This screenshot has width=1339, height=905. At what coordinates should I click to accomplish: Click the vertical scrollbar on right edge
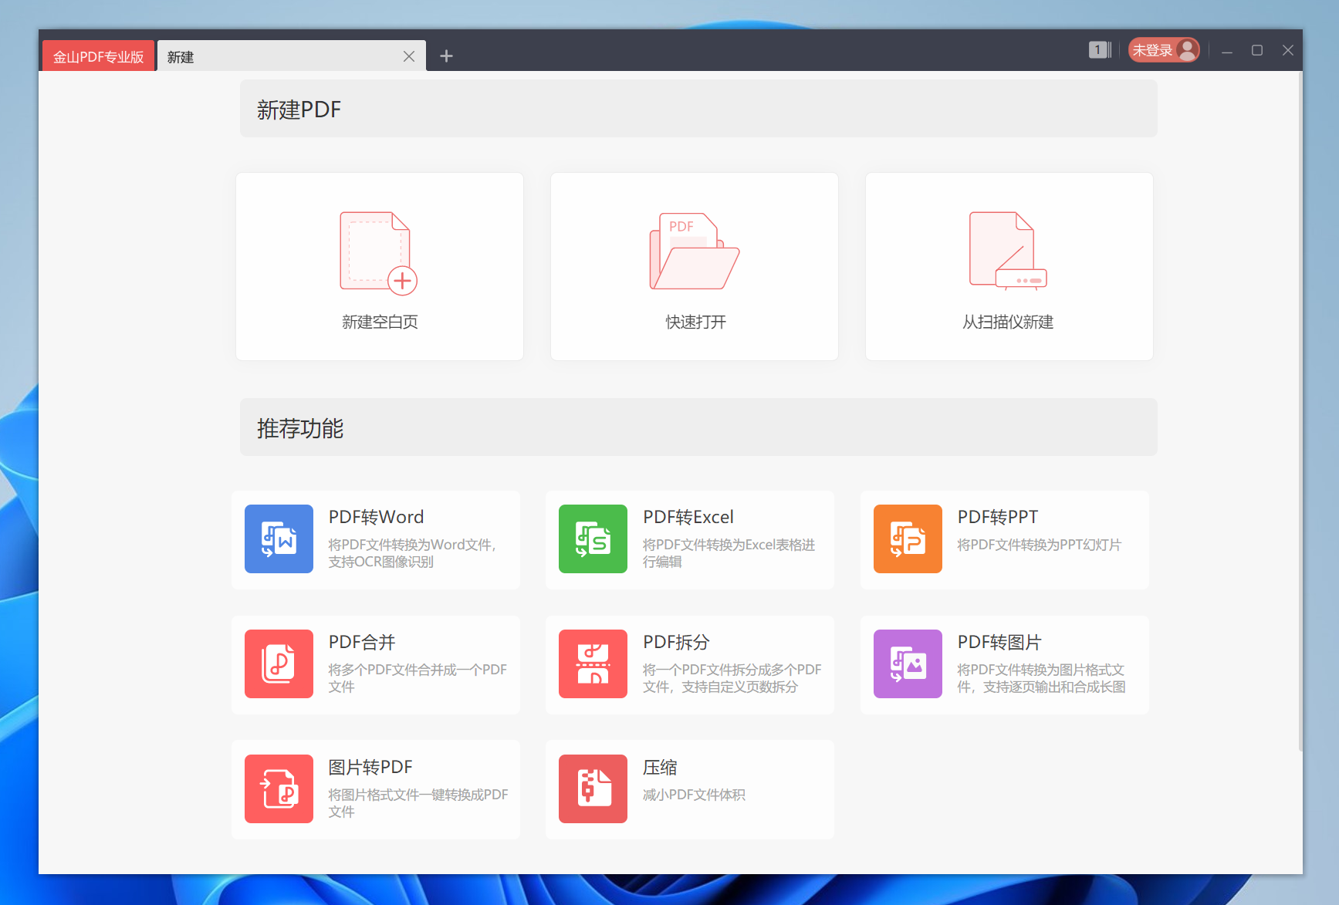(1300, 410)
